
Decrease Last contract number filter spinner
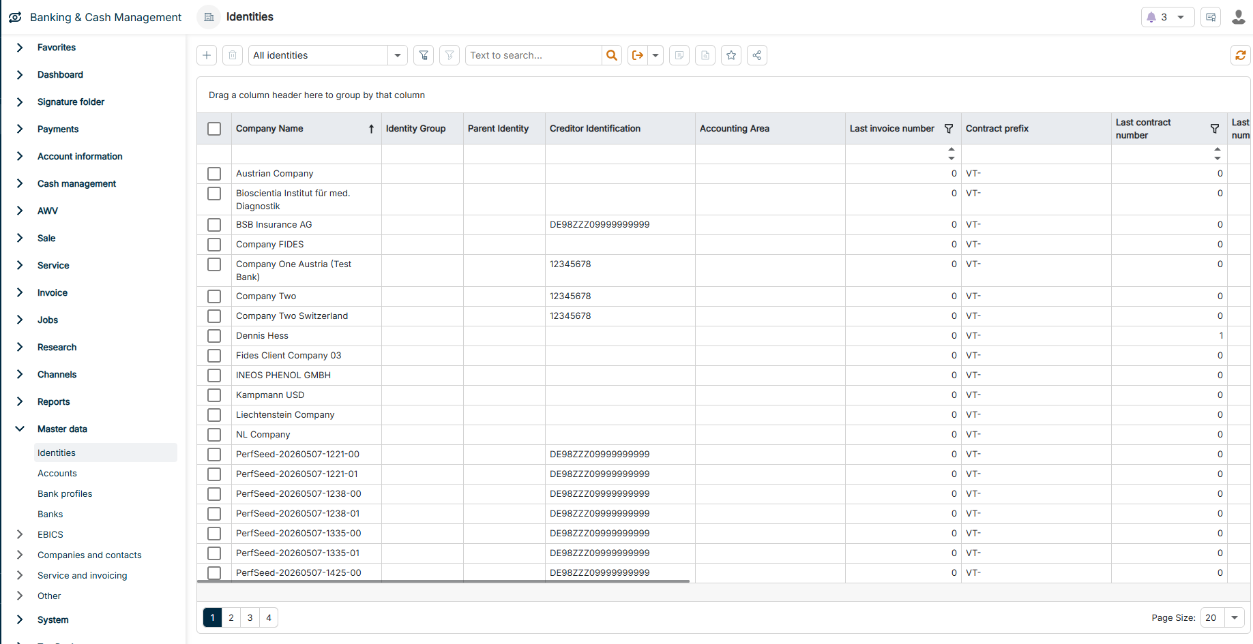tap(1218, 158)
